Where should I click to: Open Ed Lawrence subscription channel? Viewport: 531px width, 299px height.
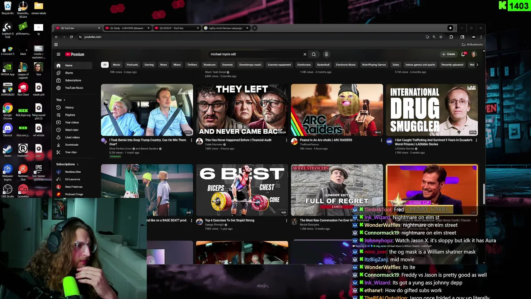coord(73,179)
